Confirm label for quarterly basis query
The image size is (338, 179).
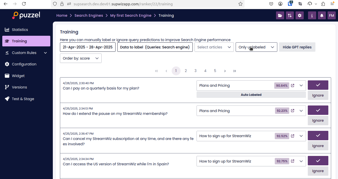tap(318, 85)
